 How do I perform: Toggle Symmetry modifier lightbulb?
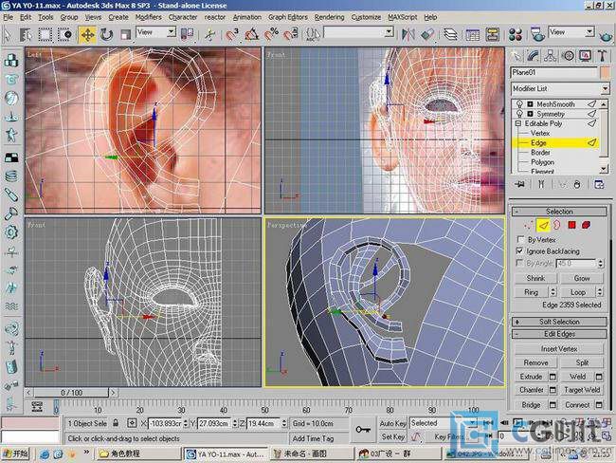[519, 114]
